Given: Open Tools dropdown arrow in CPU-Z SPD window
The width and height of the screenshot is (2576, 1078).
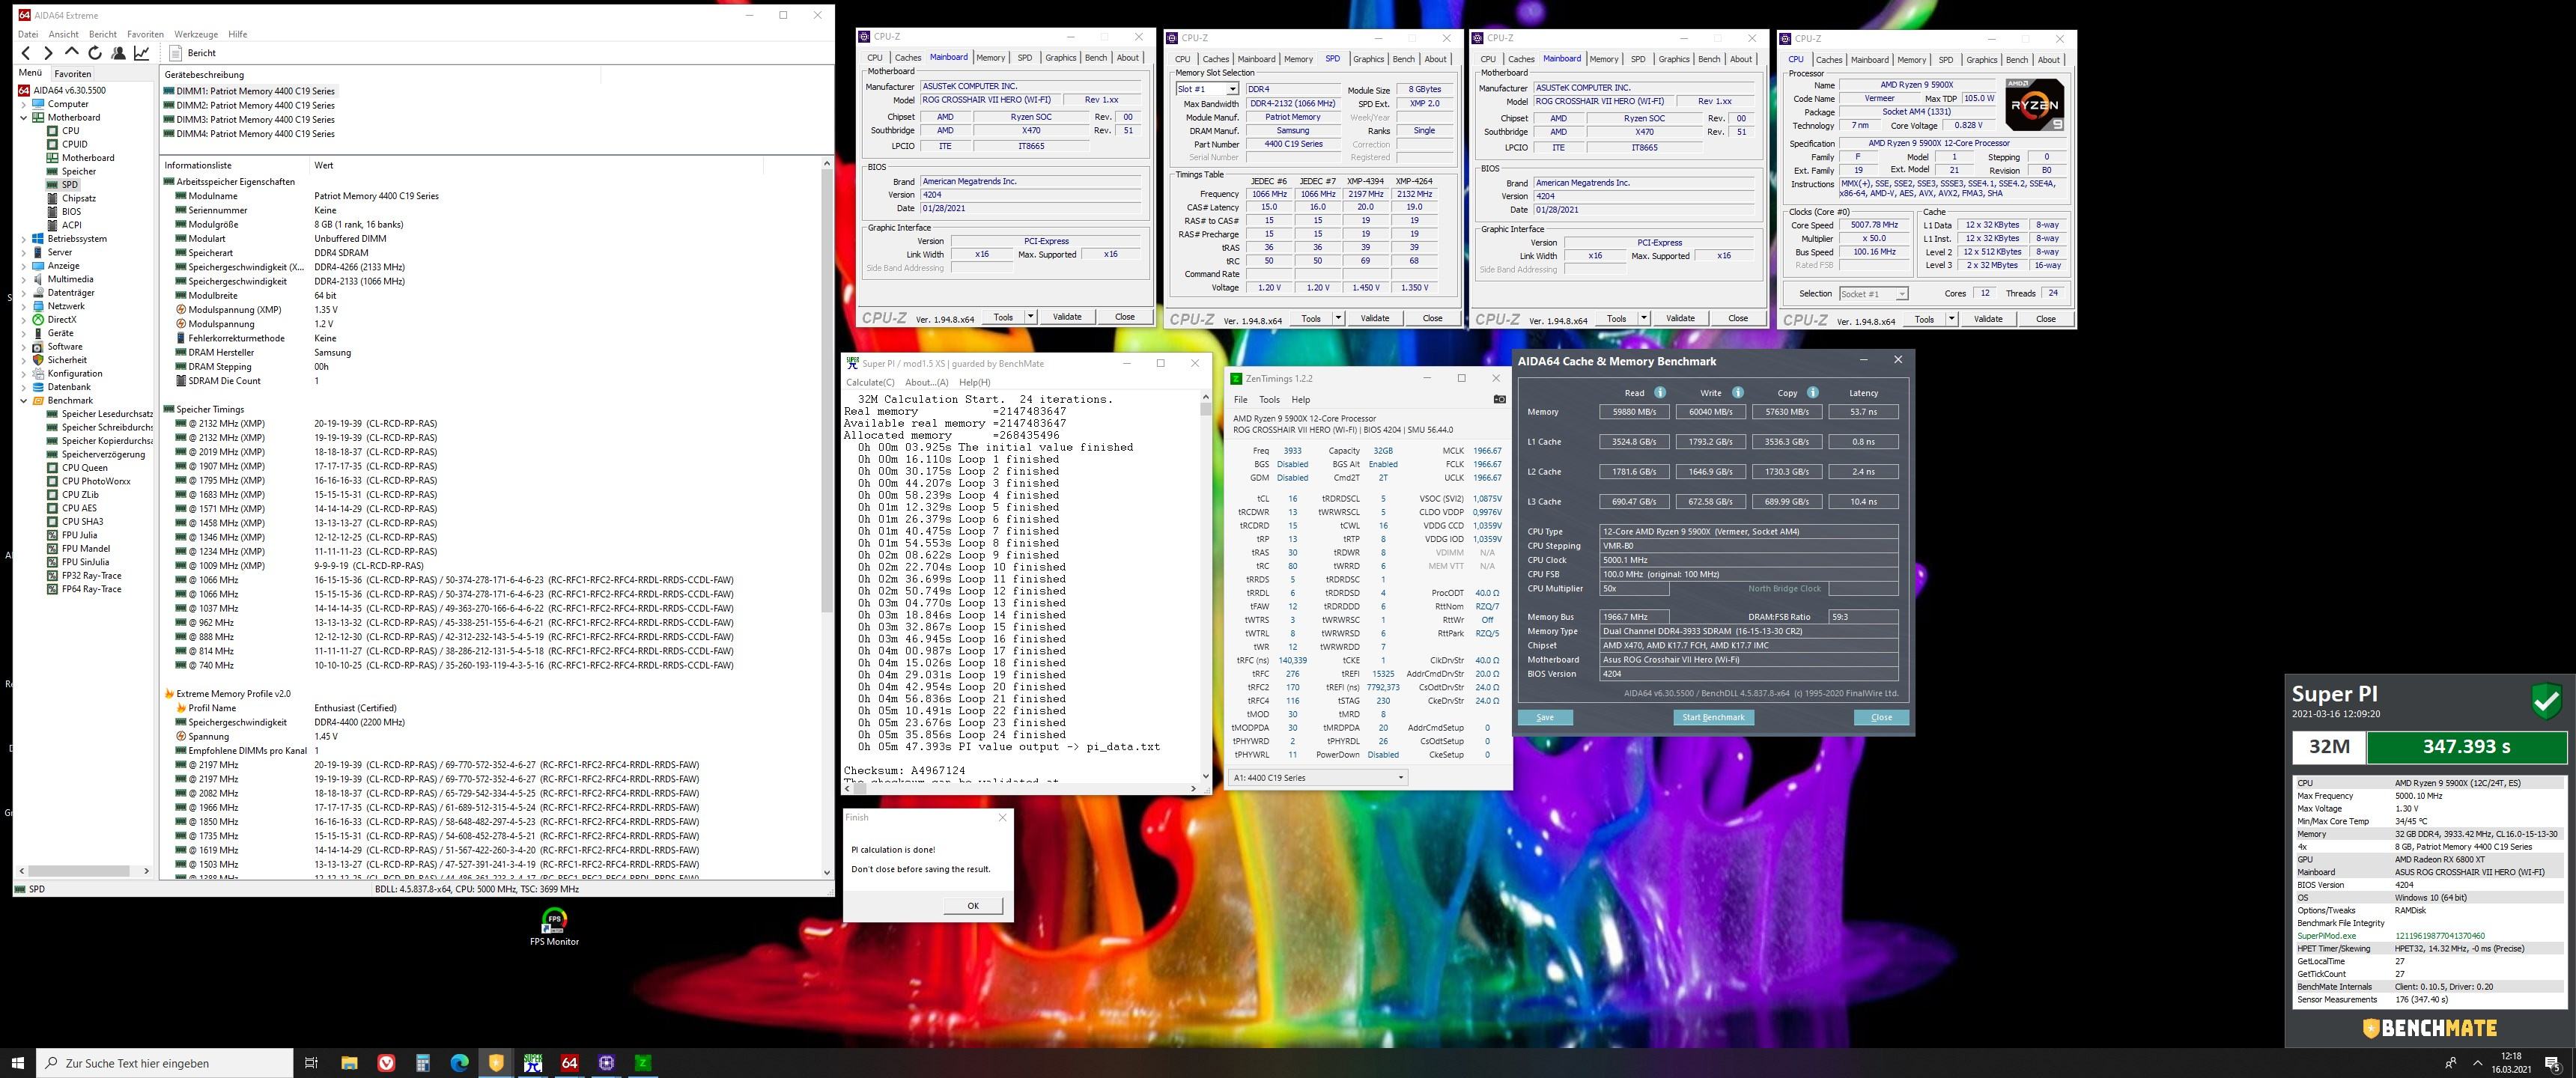Looking at the screenshot, I should 1338,318.
